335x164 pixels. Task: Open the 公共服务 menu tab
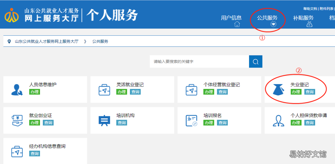[267, 18]
